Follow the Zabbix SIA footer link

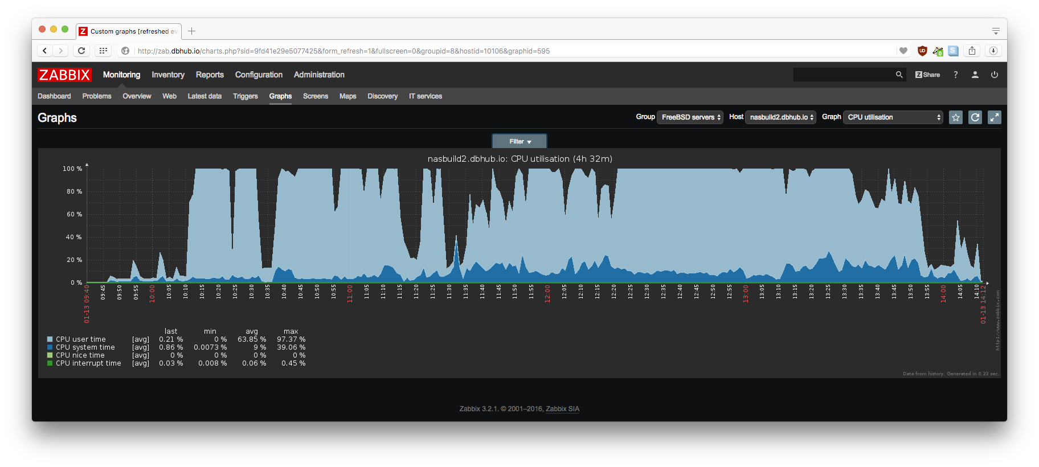pyautogui.click(x=562, y=409)
